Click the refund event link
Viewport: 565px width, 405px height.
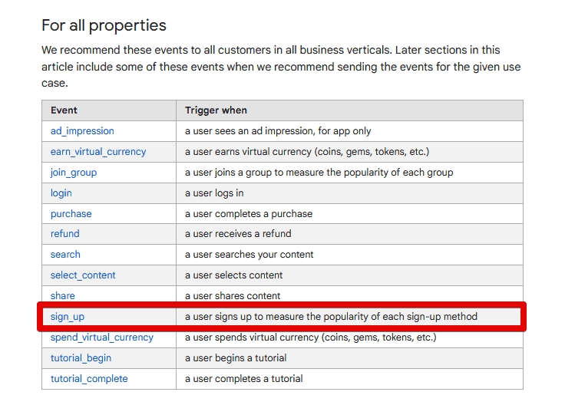pos(65,234)
